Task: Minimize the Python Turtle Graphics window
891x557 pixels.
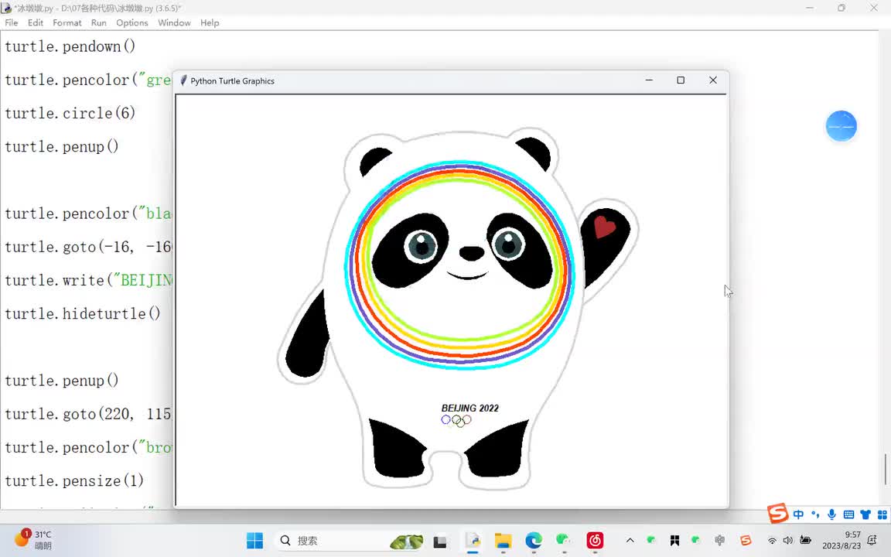Action: point(649,80)
